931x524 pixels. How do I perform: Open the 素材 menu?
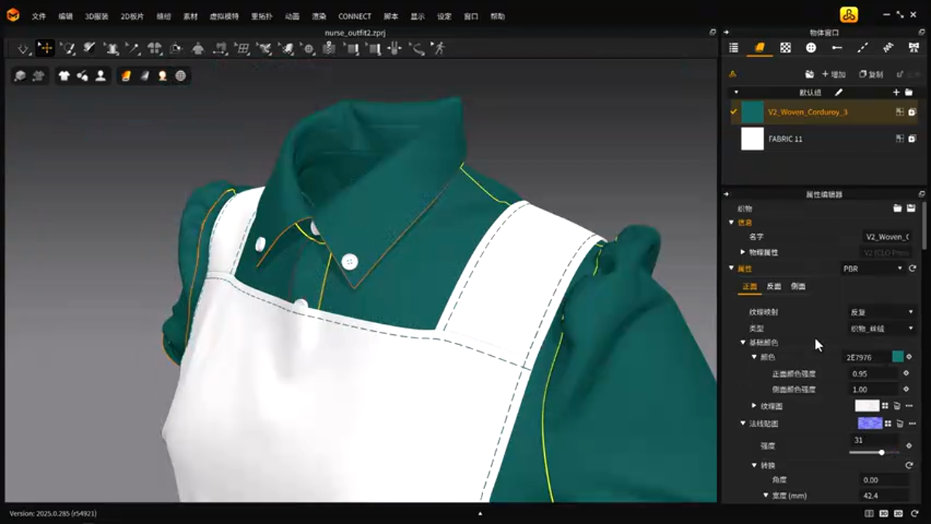tap(190, 16)
